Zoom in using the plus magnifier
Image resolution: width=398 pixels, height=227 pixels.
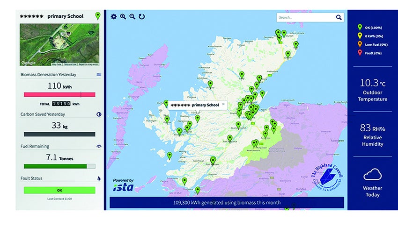click(123, 16)
